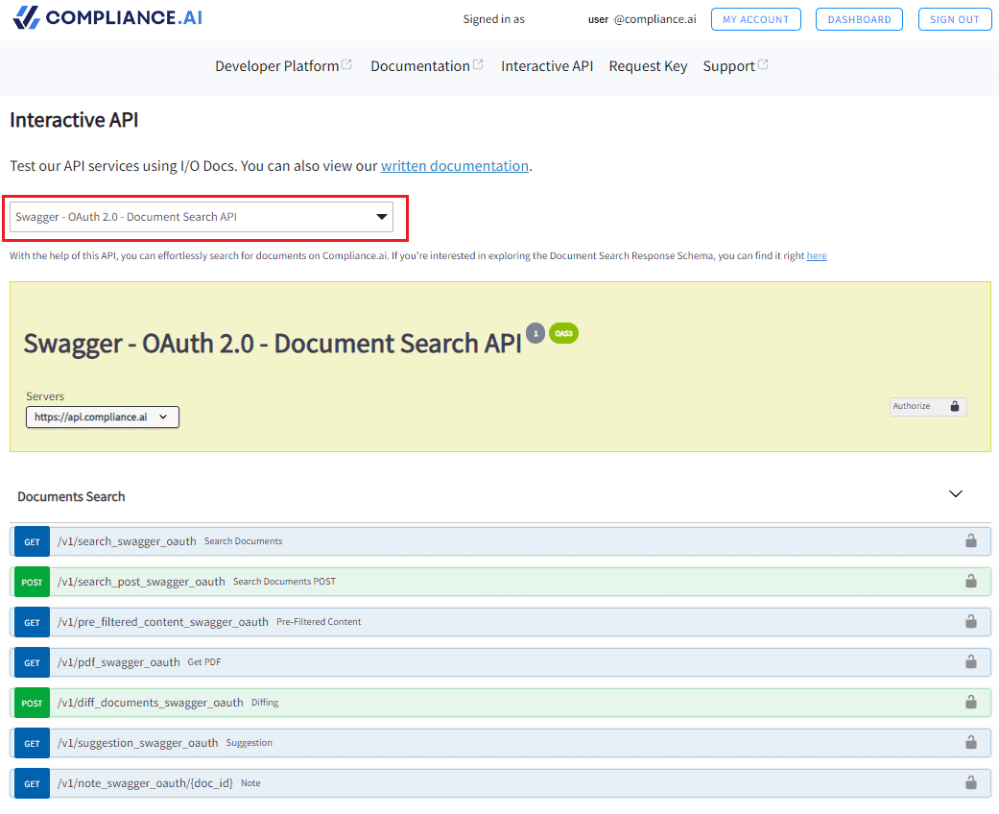
Task: Click the 'Interactive API' page heading
Action: pos(74,120)
